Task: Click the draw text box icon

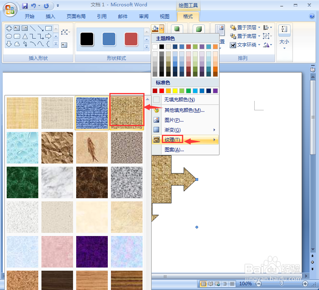Action: tap(64, 45)
